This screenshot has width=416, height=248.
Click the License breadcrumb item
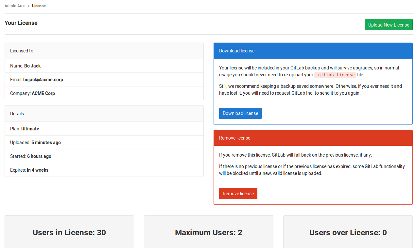tap(39, 6)
